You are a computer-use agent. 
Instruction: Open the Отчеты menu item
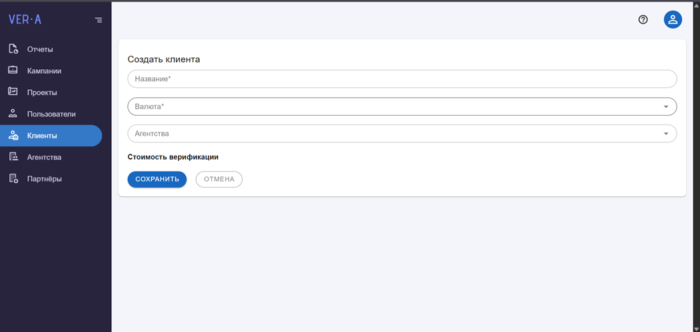[x=51, y=49]
